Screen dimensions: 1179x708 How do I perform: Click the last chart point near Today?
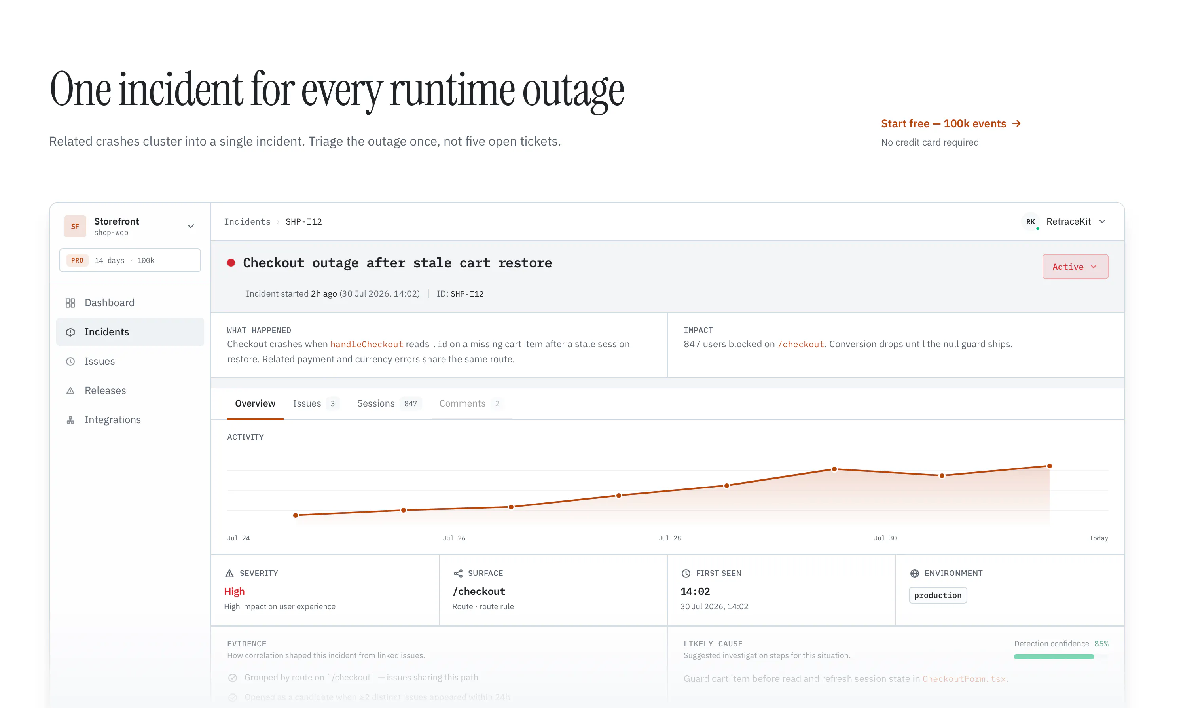click(1049, 466)
